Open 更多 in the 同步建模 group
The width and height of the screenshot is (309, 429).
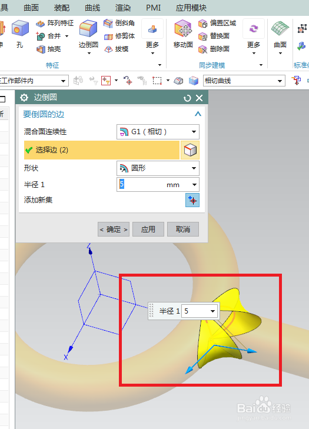(x=254, y=37)
